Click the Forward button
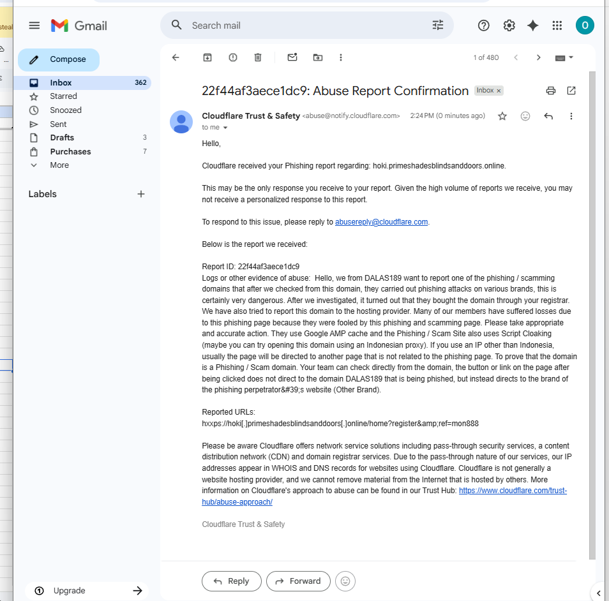609x601 pixels. click(298, 581)
